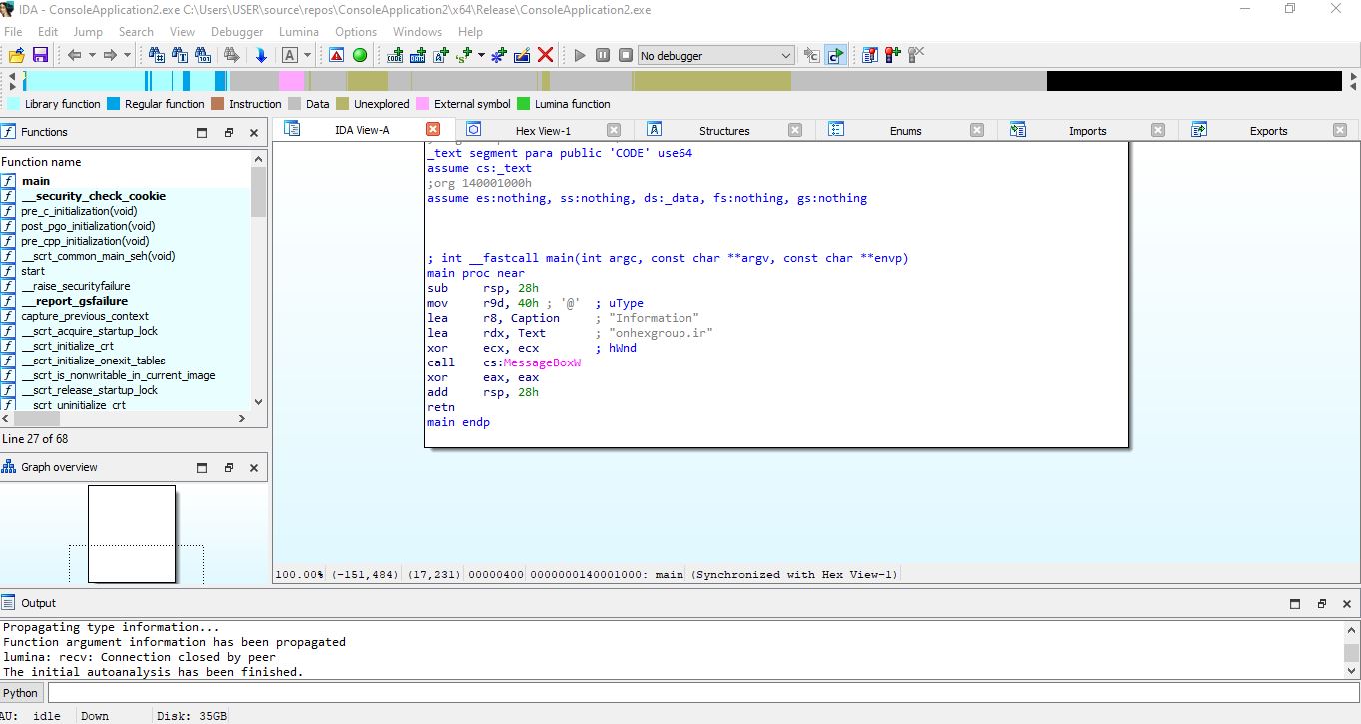This screenshot has width=1361, height=724.
Task: Open the text style A dropdown arrow
Action: click(x=307, y=55)
